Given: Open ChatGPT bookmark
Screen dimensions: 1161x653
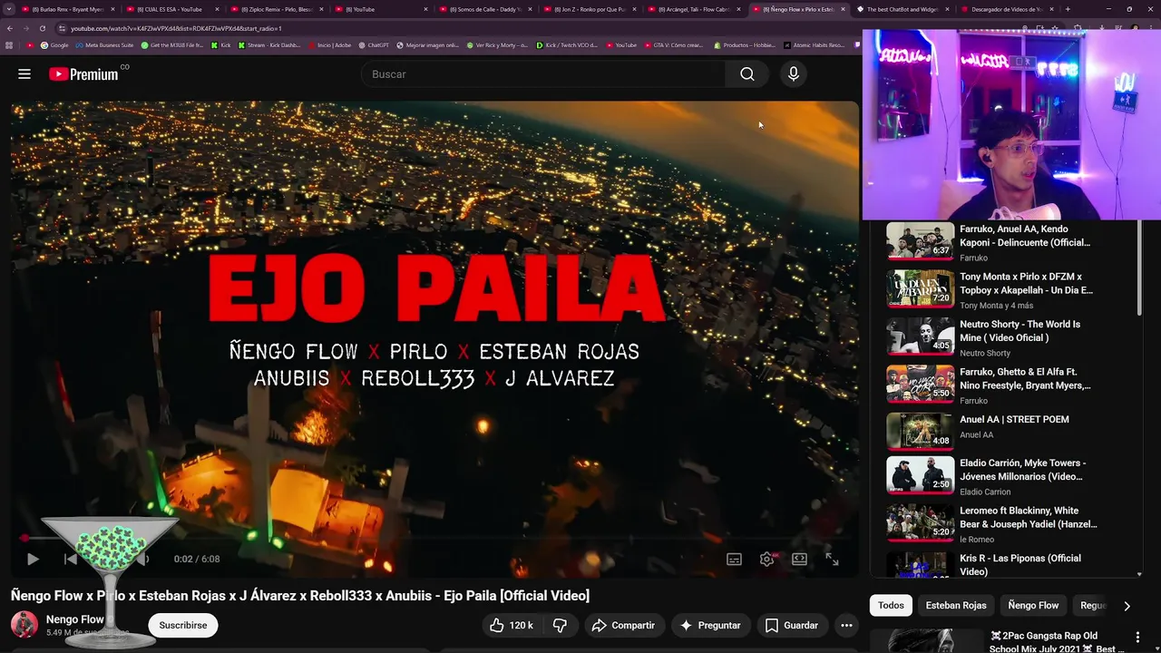Looking at the screenshot, I should click(x=374, y=45).
